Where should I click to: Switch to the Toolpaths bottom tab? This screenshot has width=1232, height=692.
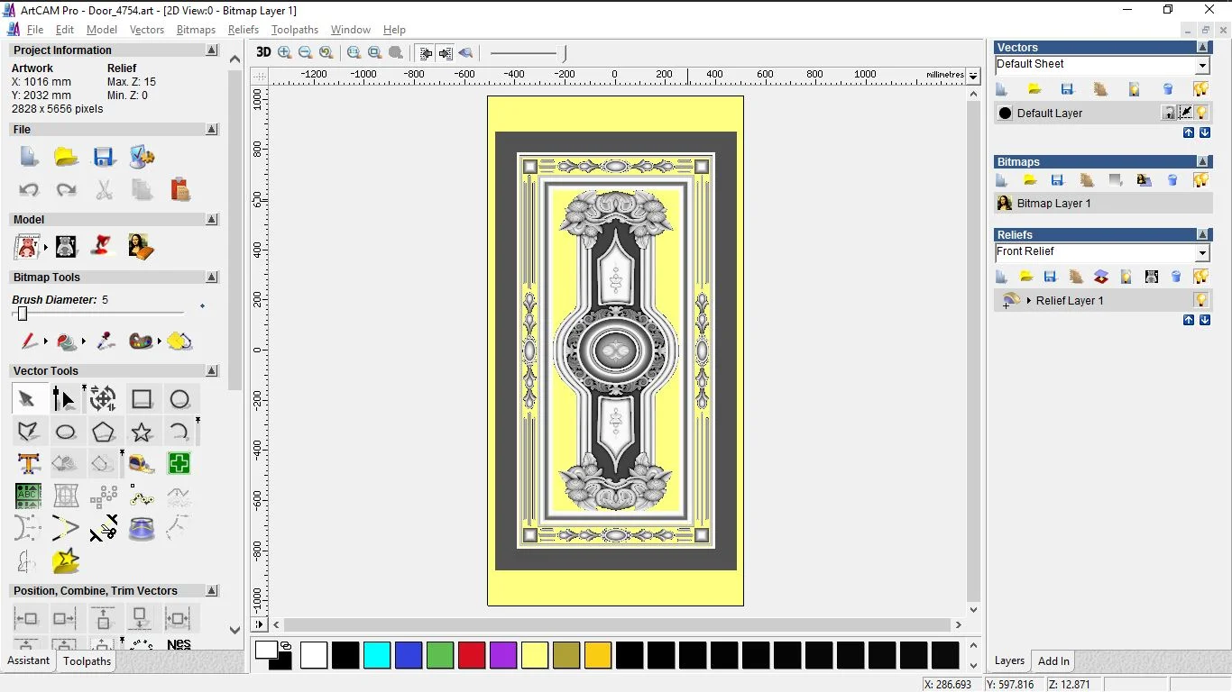tap(87, 661)
